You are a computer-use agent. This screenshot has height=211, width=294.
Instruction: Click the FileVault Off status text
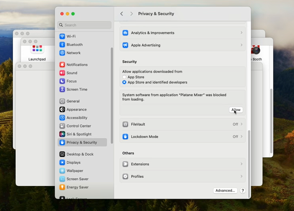point(235,124)
